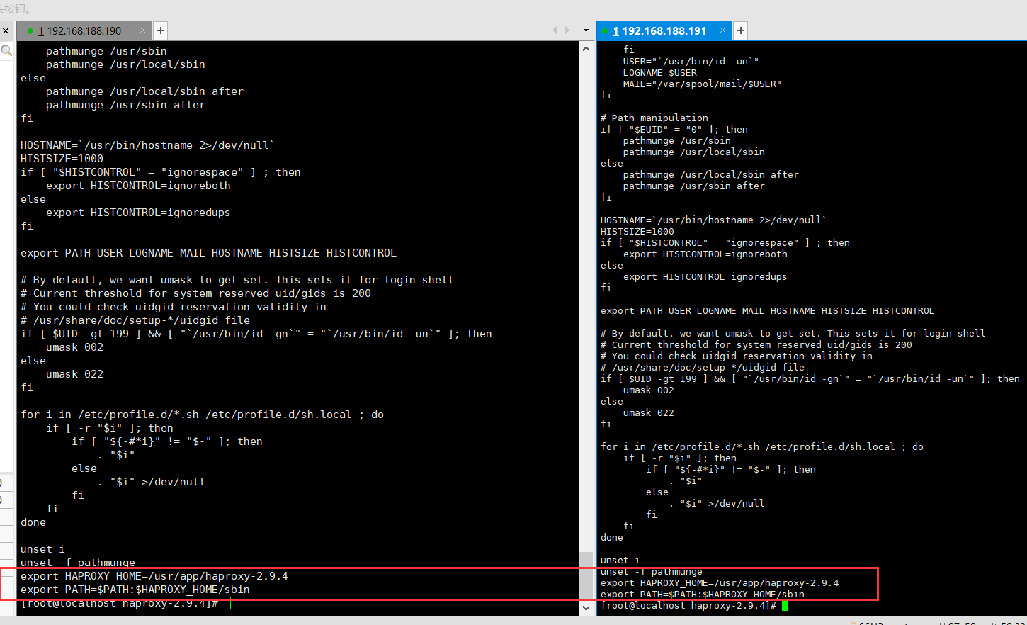Click "MAIL="/var/spool/mail/$USER"" in right terminal
This screenshot has height=625, width=1027.
(x=703, y=84)
